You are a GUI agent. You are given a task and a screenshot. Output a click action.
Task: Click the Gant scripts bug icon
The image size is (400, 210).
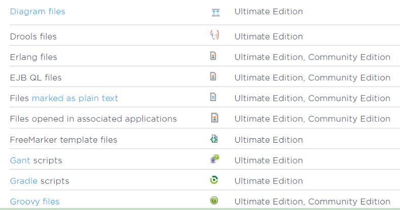pyautogui.click(x=214, y=159)
